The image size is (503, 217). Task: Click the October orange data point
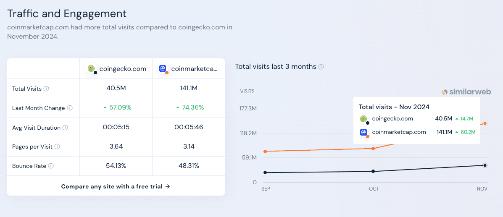(373, 149)
